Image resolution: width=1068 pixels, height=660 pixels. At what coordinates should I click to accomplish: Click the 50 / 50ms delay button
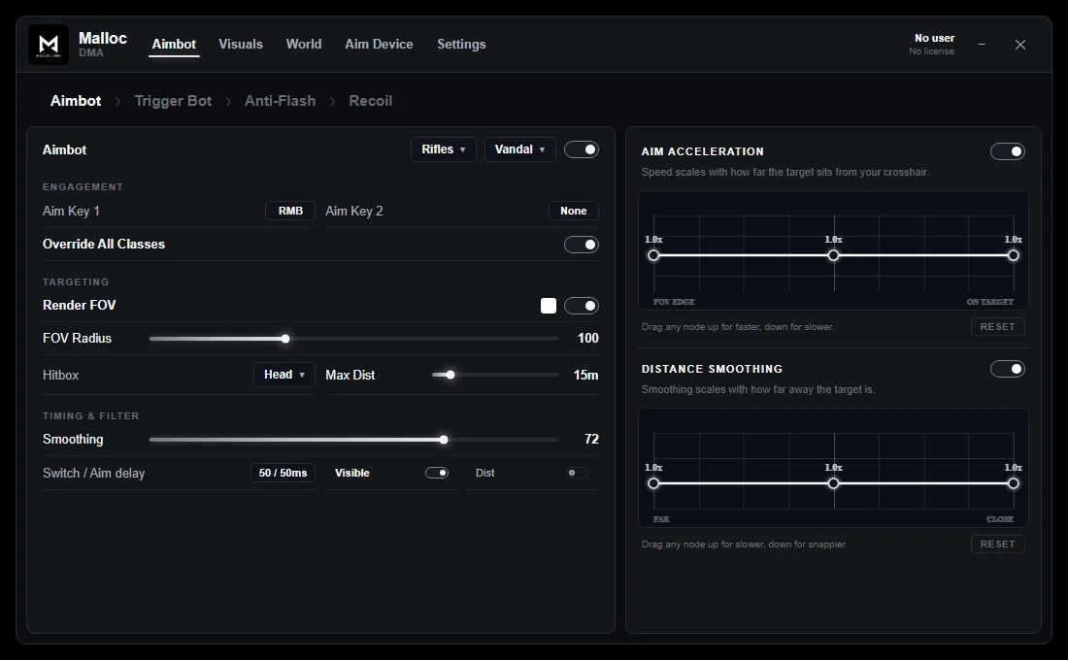pos(283,473)
